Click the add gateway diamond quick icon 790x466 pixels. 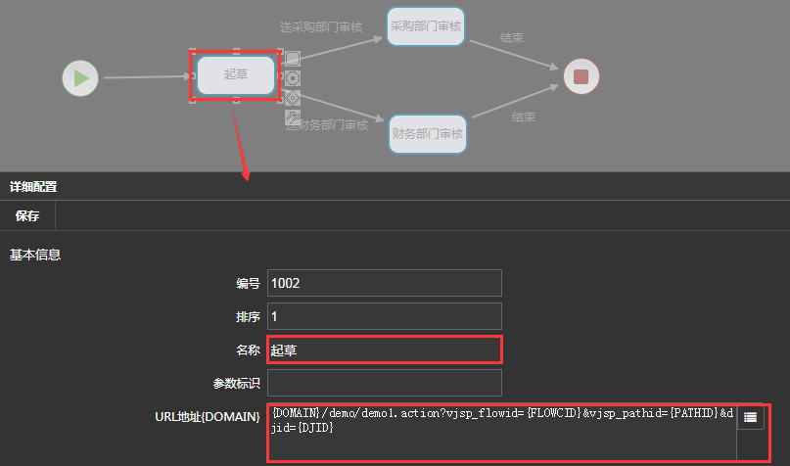click(x=293, y=97)
